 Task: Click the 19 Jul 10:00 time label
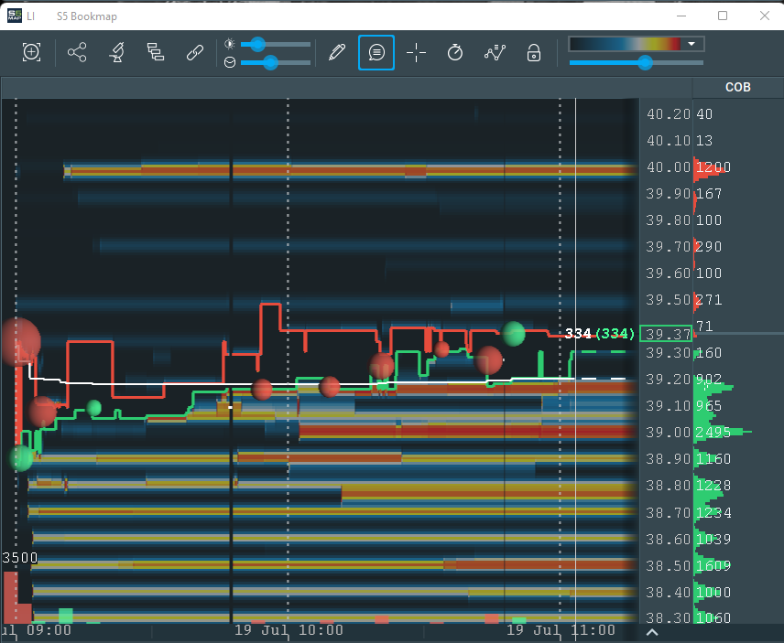pos(289,630)
